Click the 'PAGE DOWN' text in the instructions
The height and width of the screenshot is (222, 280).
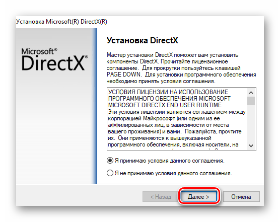pos(123,75)
